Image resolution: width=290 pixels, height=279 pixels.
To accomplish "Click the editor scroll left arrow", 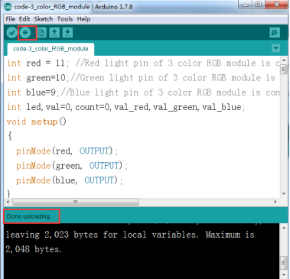I will point(8,202).
